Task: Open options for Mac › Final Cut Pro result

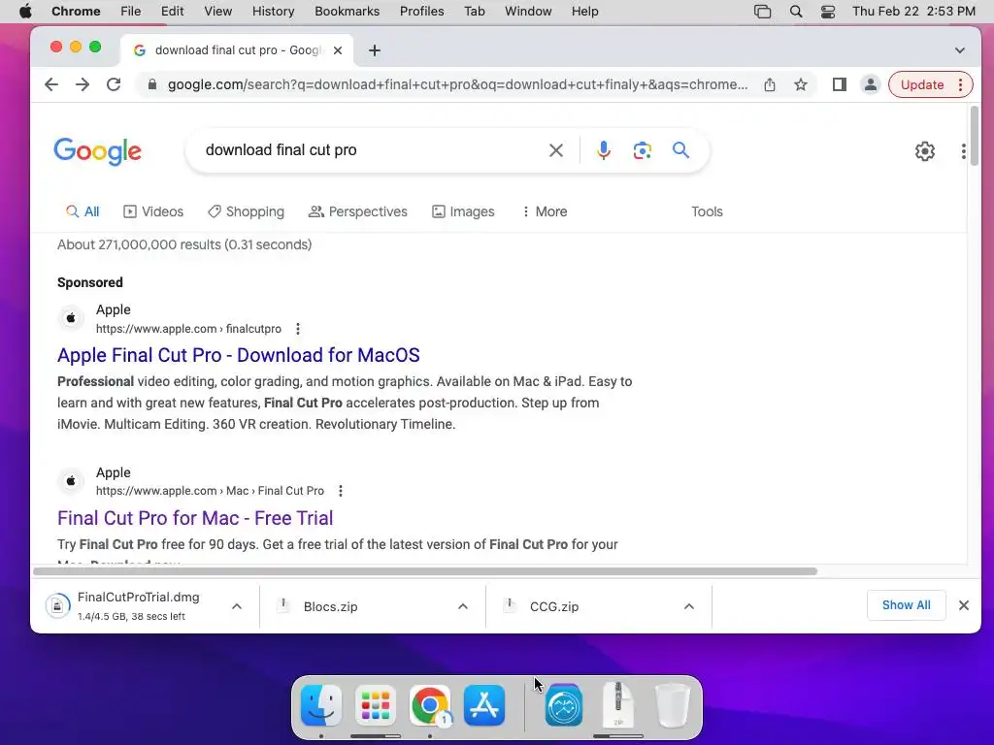Action: coord(341,491)
